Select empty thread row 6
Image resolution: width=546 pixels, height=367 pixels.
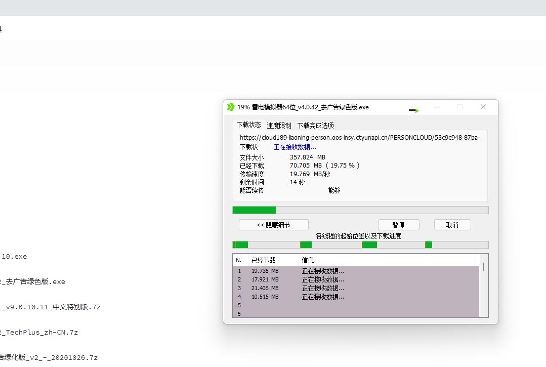pos(356,314)
